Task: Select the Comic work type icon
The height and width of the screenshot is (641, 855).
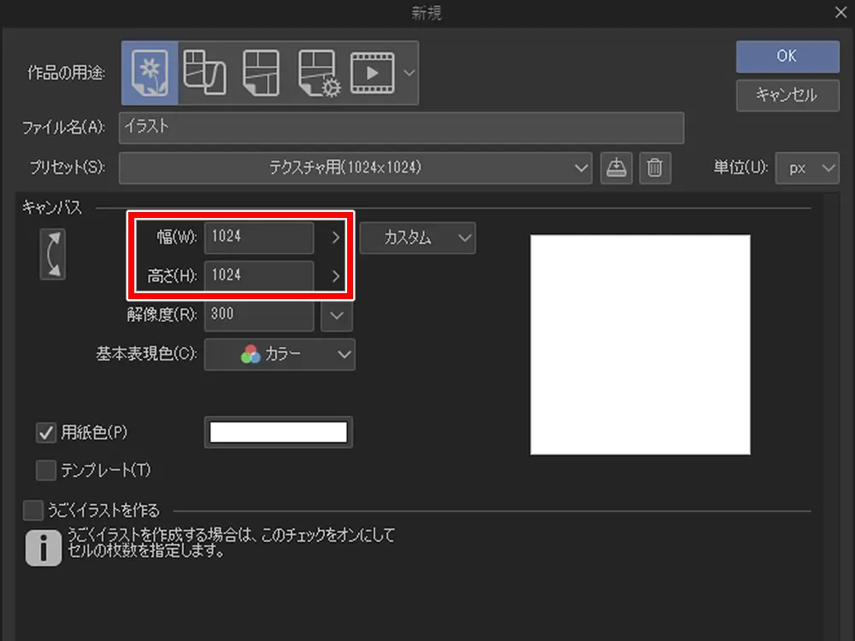Action: pos(262,73)
